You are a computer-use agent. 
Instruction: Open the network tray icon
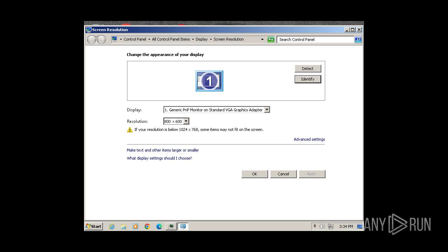[x=331, y=226]
